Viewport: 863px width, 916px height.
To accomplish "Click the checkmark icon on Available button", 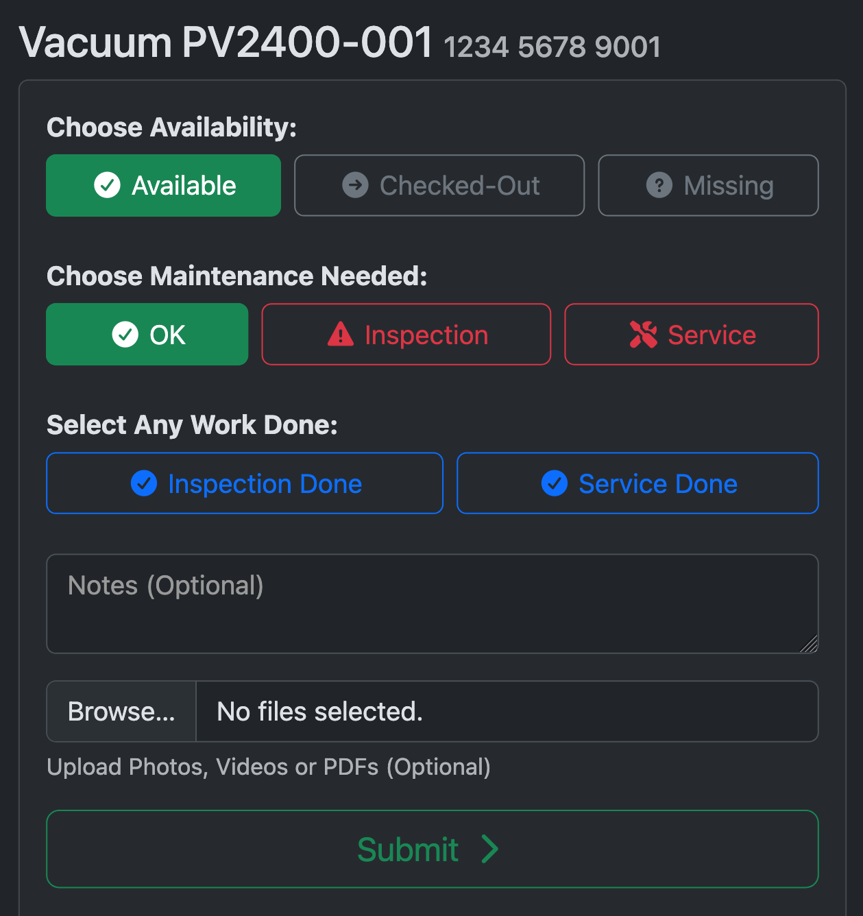I will coord(107,185).
